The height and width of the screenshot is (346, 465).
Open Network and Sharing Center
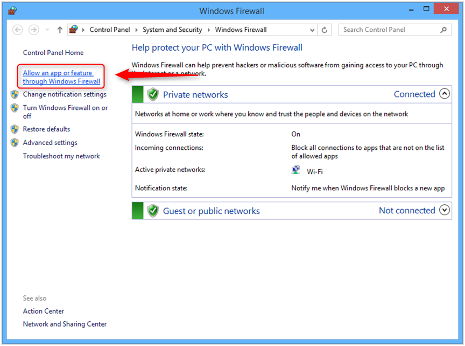(65, 324)
